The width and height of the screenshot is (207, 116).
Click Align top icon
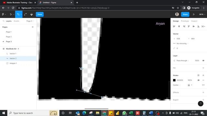click(x=189, y=26)
